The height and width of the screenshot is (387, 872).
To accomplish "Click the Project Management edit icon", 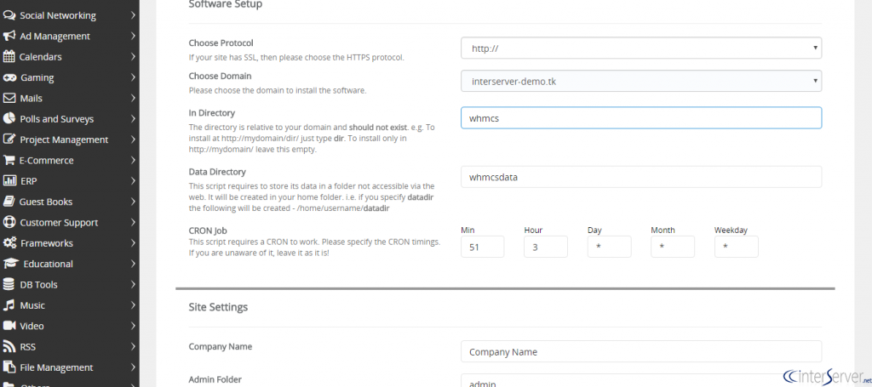I will 9,139.
